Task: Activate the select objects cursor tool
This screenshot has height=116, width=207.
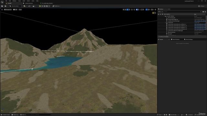Action: (124, 10)
